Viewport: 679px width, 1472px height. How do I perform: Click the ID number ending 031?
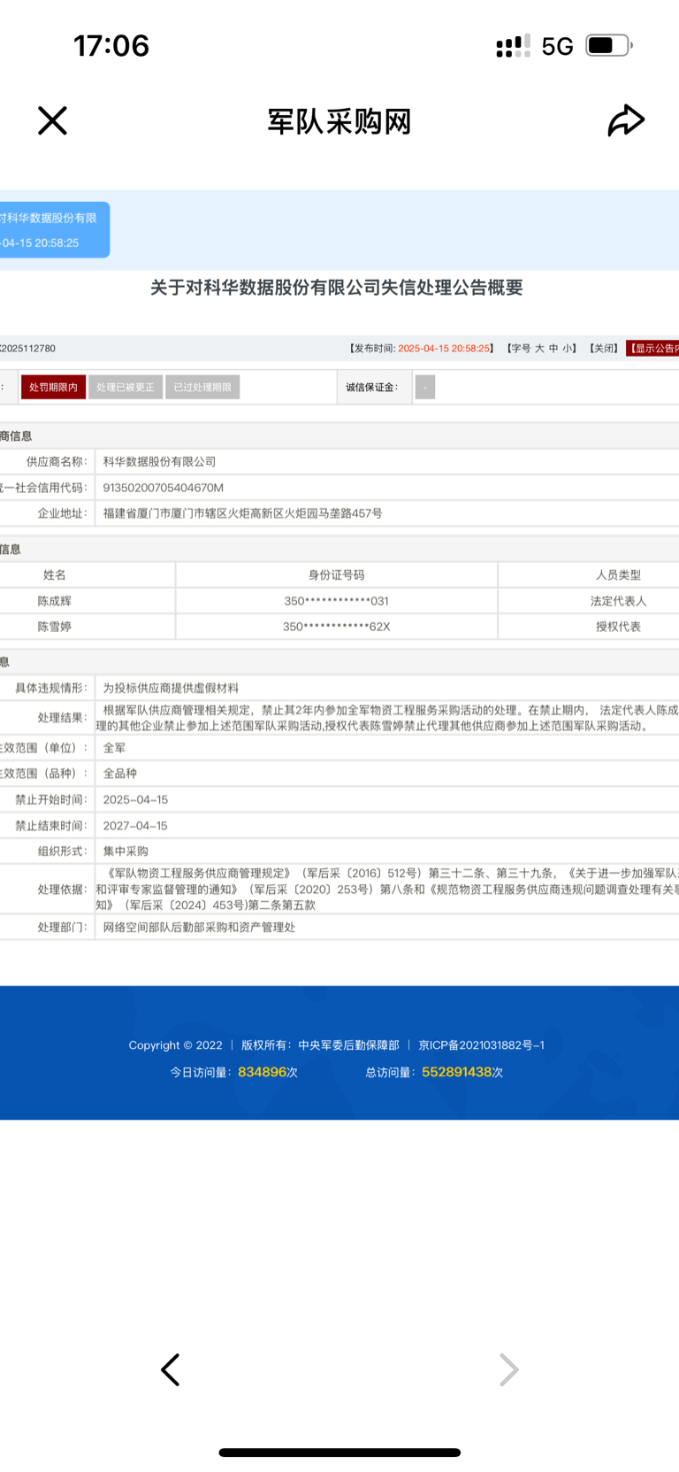[x=337, y=601]
